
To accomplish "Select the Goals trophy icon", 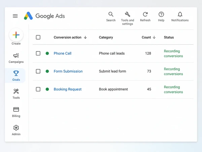I will [16, 73].
